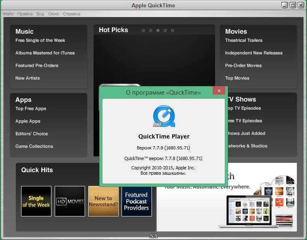Viewport: 307px width, 240px height.
Task: Open Top TV Episodes link
Action: pyautogui.click(x=245, y=108)
